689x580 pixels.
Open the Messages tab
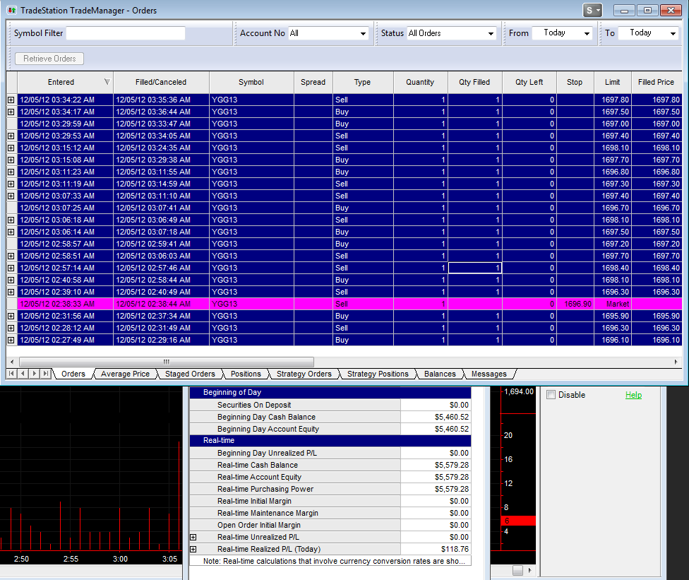489,374
